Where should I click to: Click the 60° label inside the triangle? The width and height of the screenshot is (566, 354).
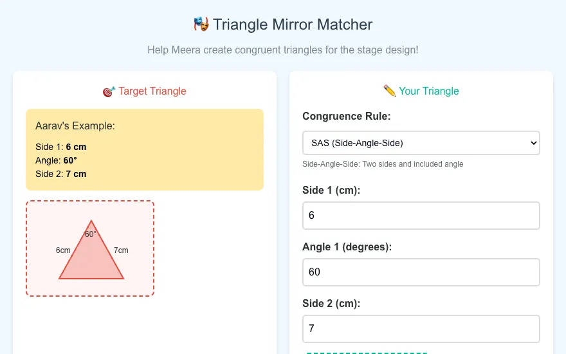tap(90, 234)
